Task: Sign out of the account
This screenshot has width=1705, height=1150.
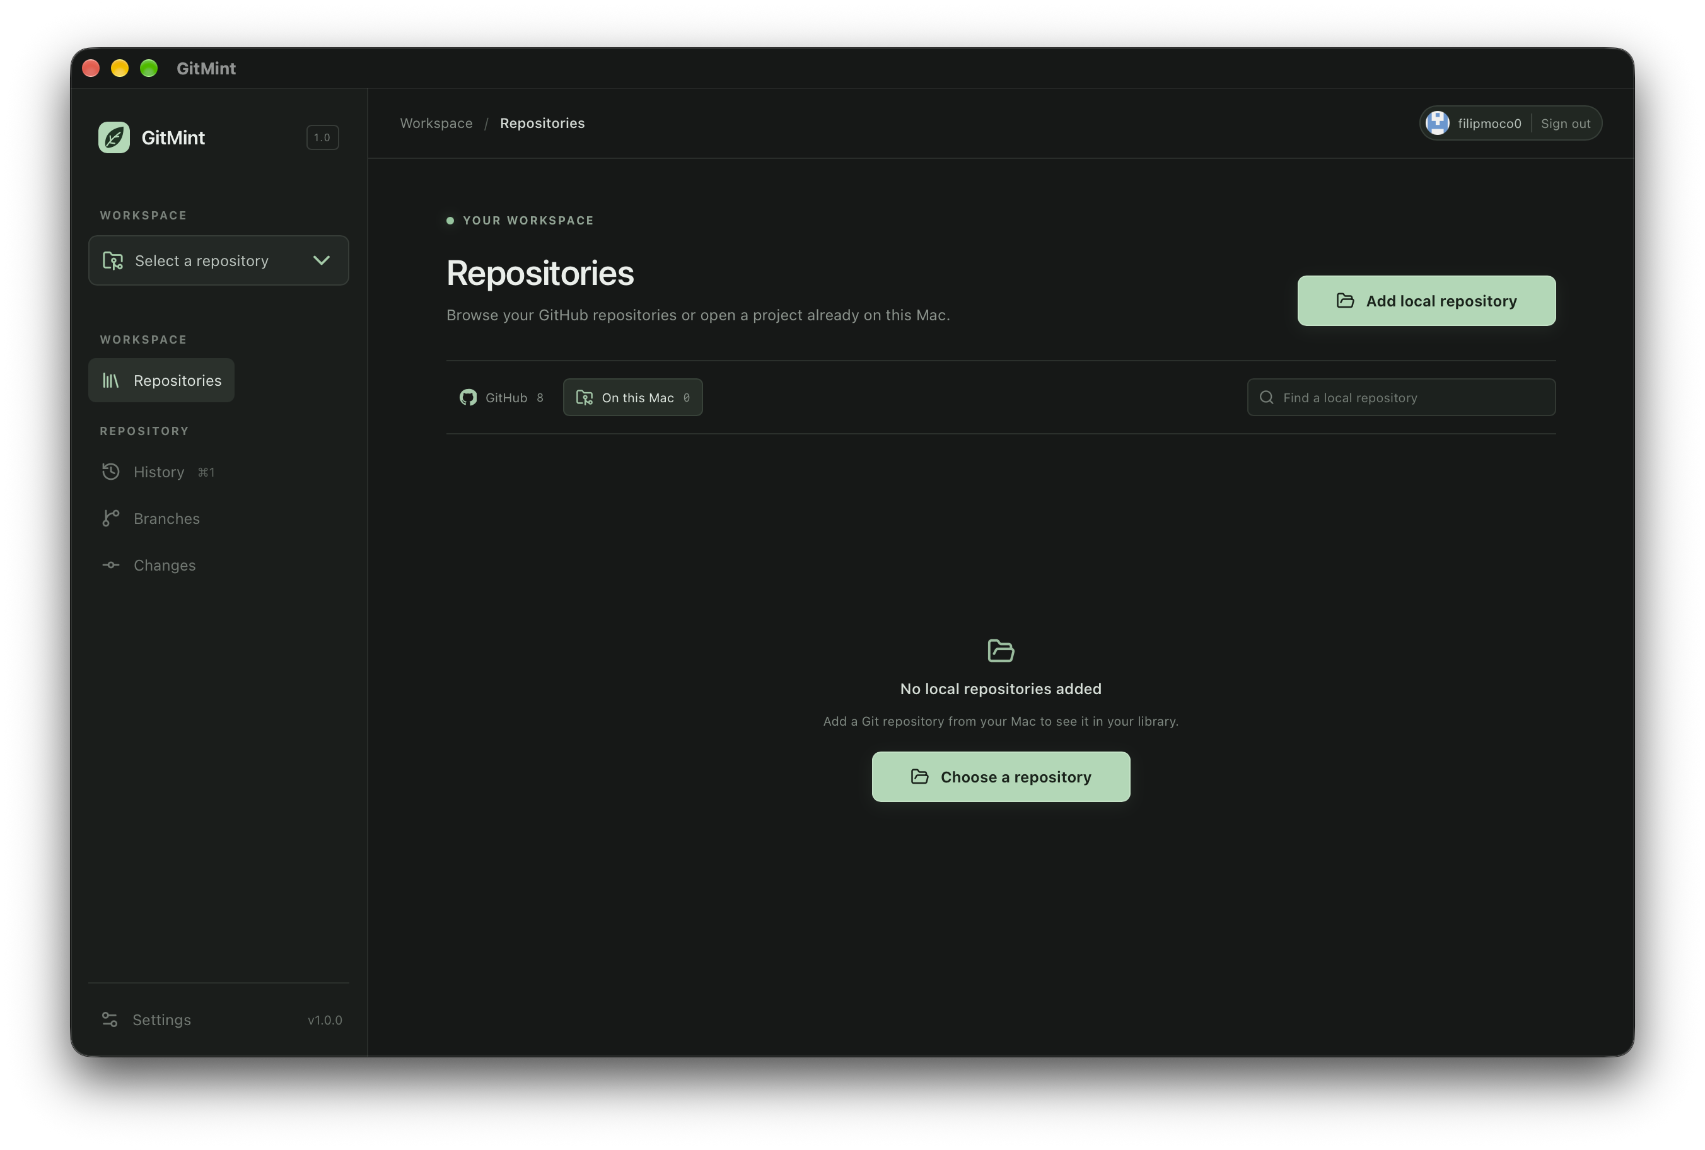Action: click(x=1566, y=123)
